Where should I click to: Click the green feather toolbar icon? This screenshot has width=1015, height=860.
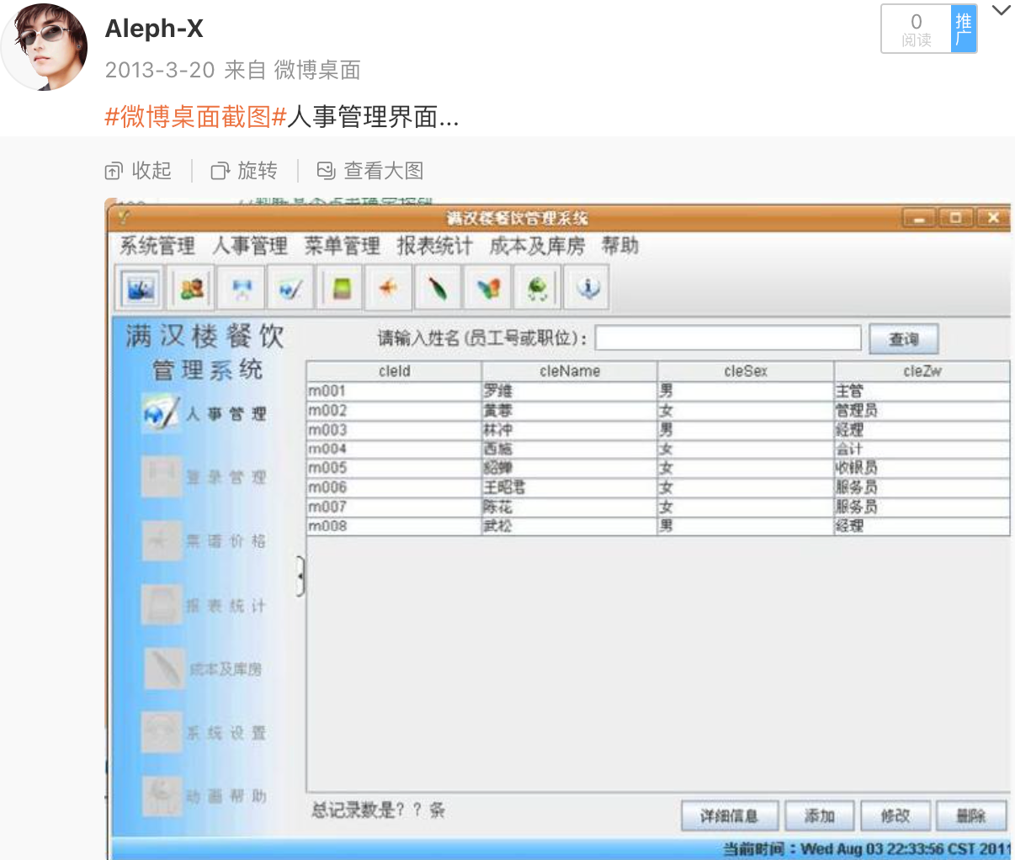(438, 289)
